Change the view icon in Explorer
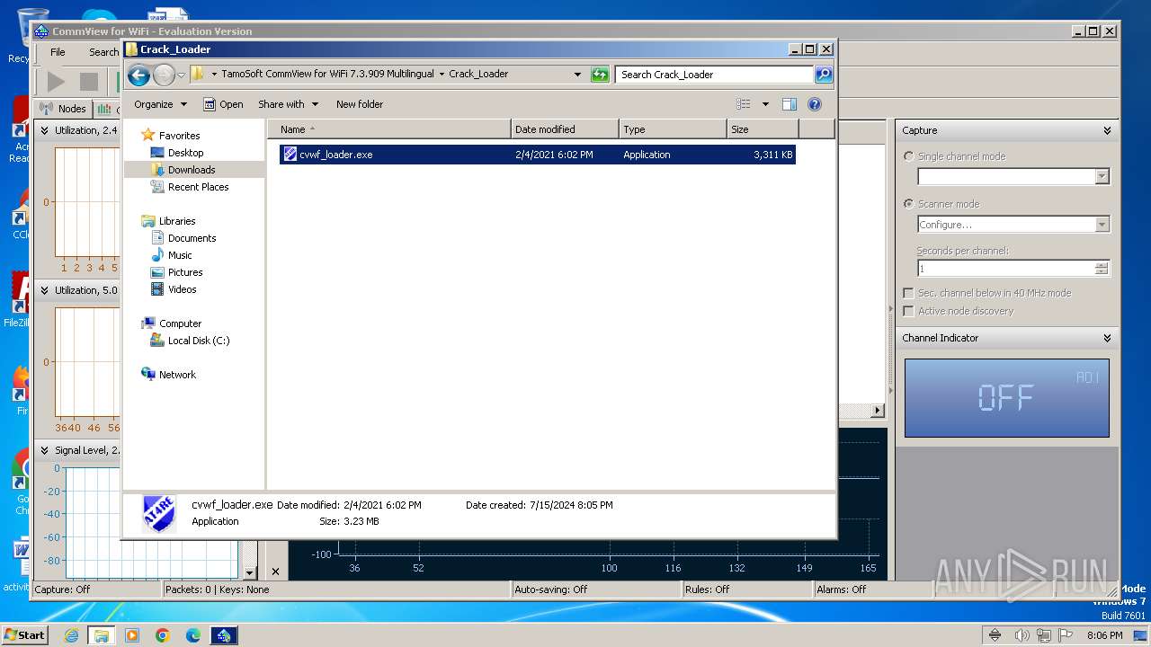 coord(743,104)
